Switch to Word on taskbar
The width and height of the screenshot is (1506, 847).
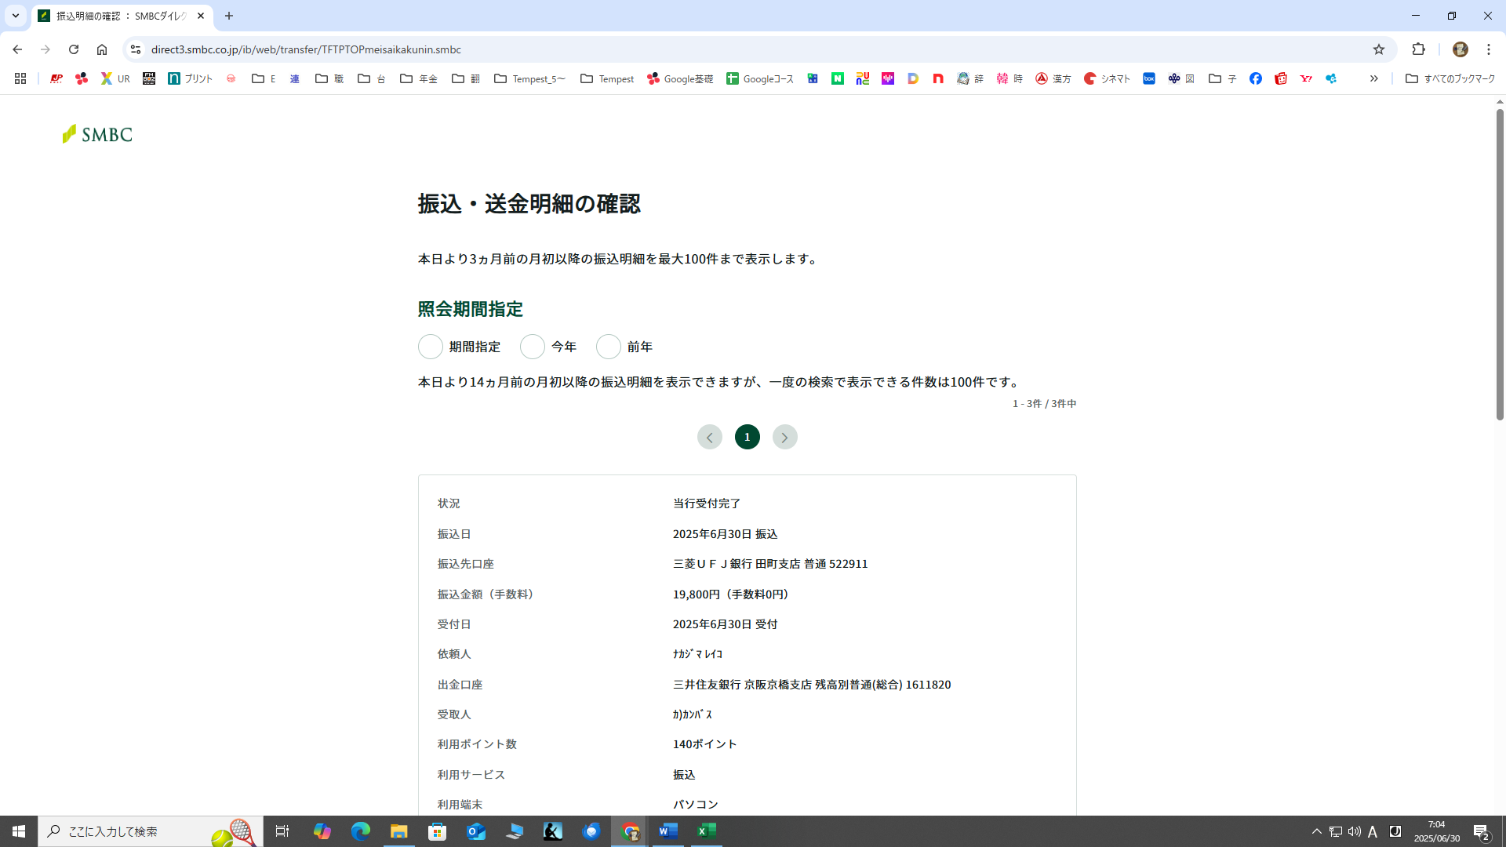[668, 831]
